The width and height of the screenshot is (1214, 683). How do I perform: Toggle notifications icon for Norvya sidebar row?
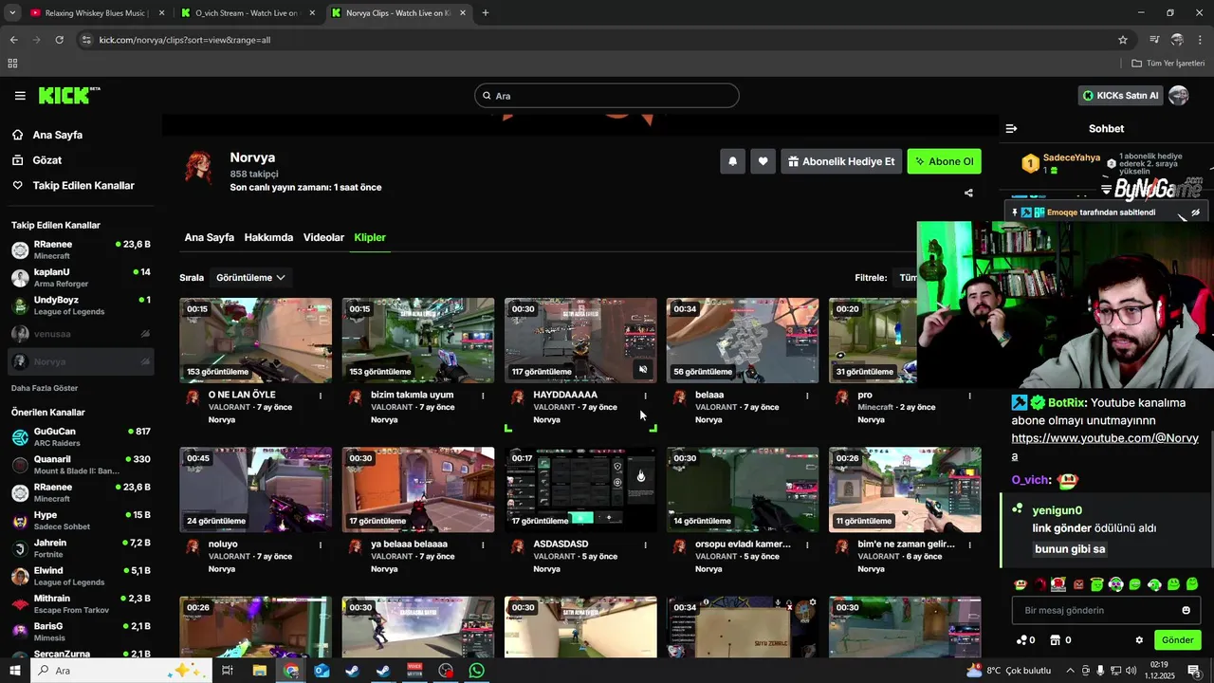[x=145, y=361]
